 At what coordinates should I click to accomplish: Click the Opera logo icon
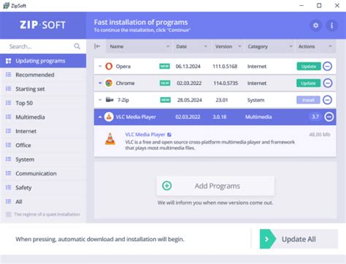109,67
